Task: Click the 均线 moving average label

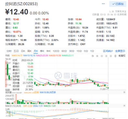Action: pyautogui.click(x=7, y=56)
